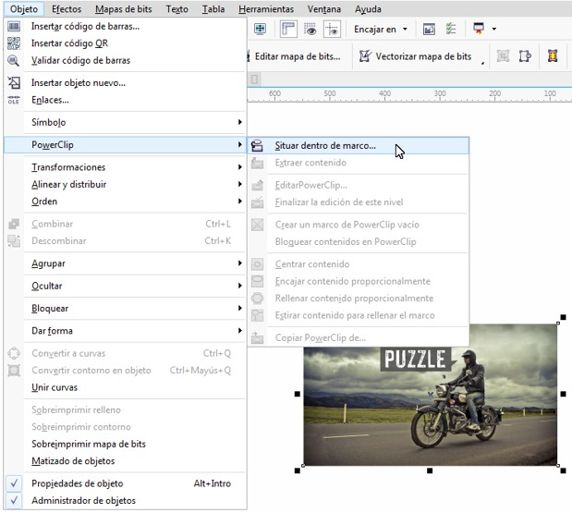Click the Insertar objeto nuevo icon
Image resolution: width=572 pixels, height=513 pixels.
pos(14,83)
